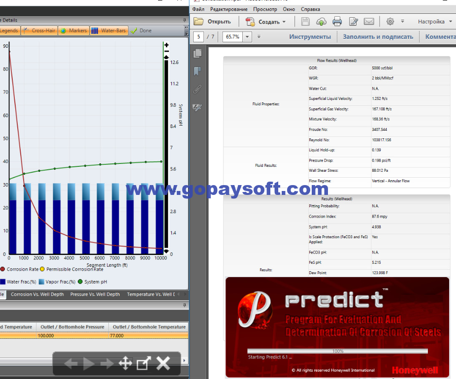Click the page number field showing 5

pos(198,36)
